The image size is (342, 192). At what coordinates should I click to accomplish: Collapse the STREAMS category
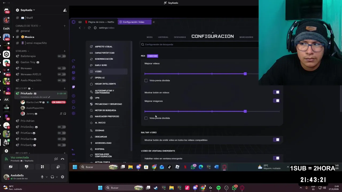click(x=22, y=51)
